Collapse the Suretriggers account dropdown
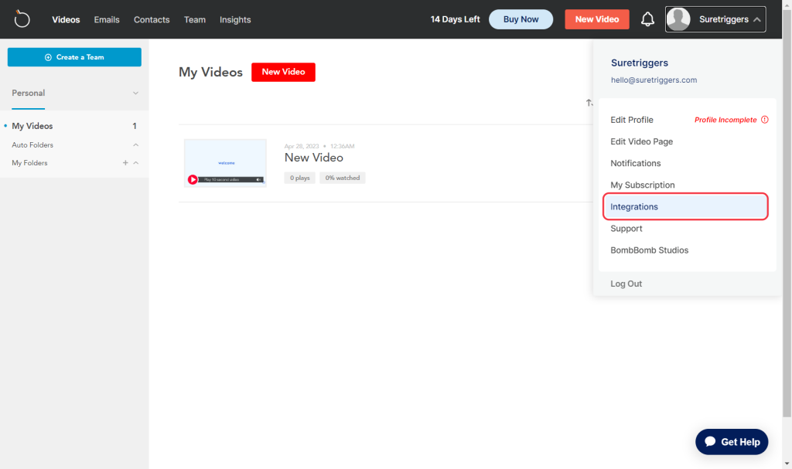The height and width of the screenshot is (469, 792). click(x=756, y=19)
